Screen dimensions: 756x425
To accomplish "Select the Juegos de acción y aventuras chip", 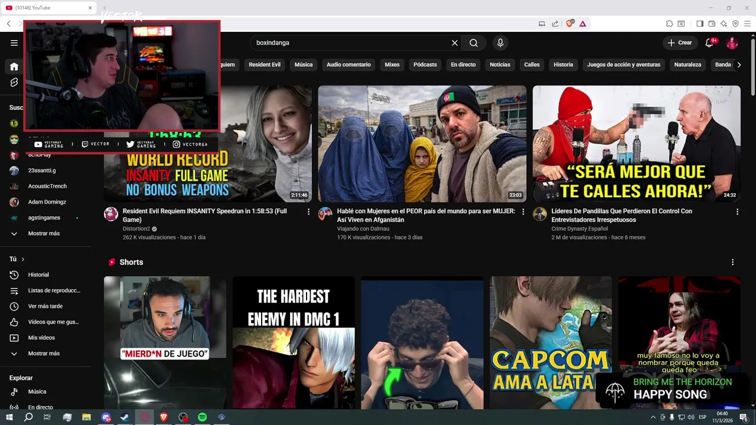I will pyautogui.click(x=624, y=64).
